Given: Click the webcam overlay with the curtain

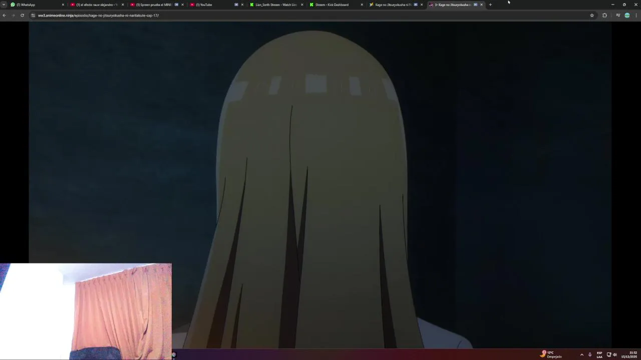Looking at the screenshot, I should pyautogui.click(x=86, y=311).
